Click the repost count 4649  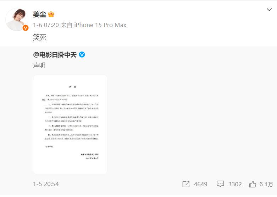[200, 184]
